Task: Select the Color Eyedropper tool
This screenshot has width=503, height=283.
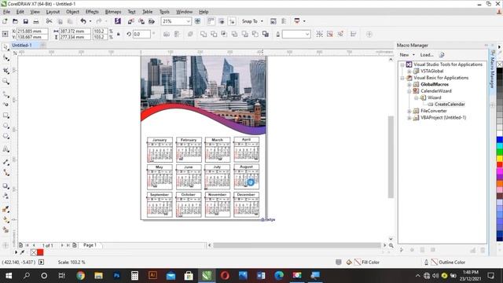Action: click(6, 209)
